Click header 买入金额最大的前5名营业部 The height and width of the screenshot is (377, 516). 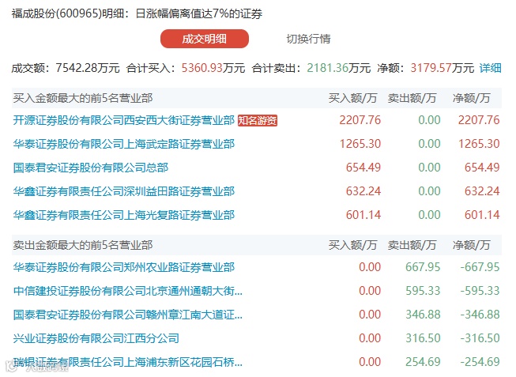pyautogui.click(x=83, y=98)
